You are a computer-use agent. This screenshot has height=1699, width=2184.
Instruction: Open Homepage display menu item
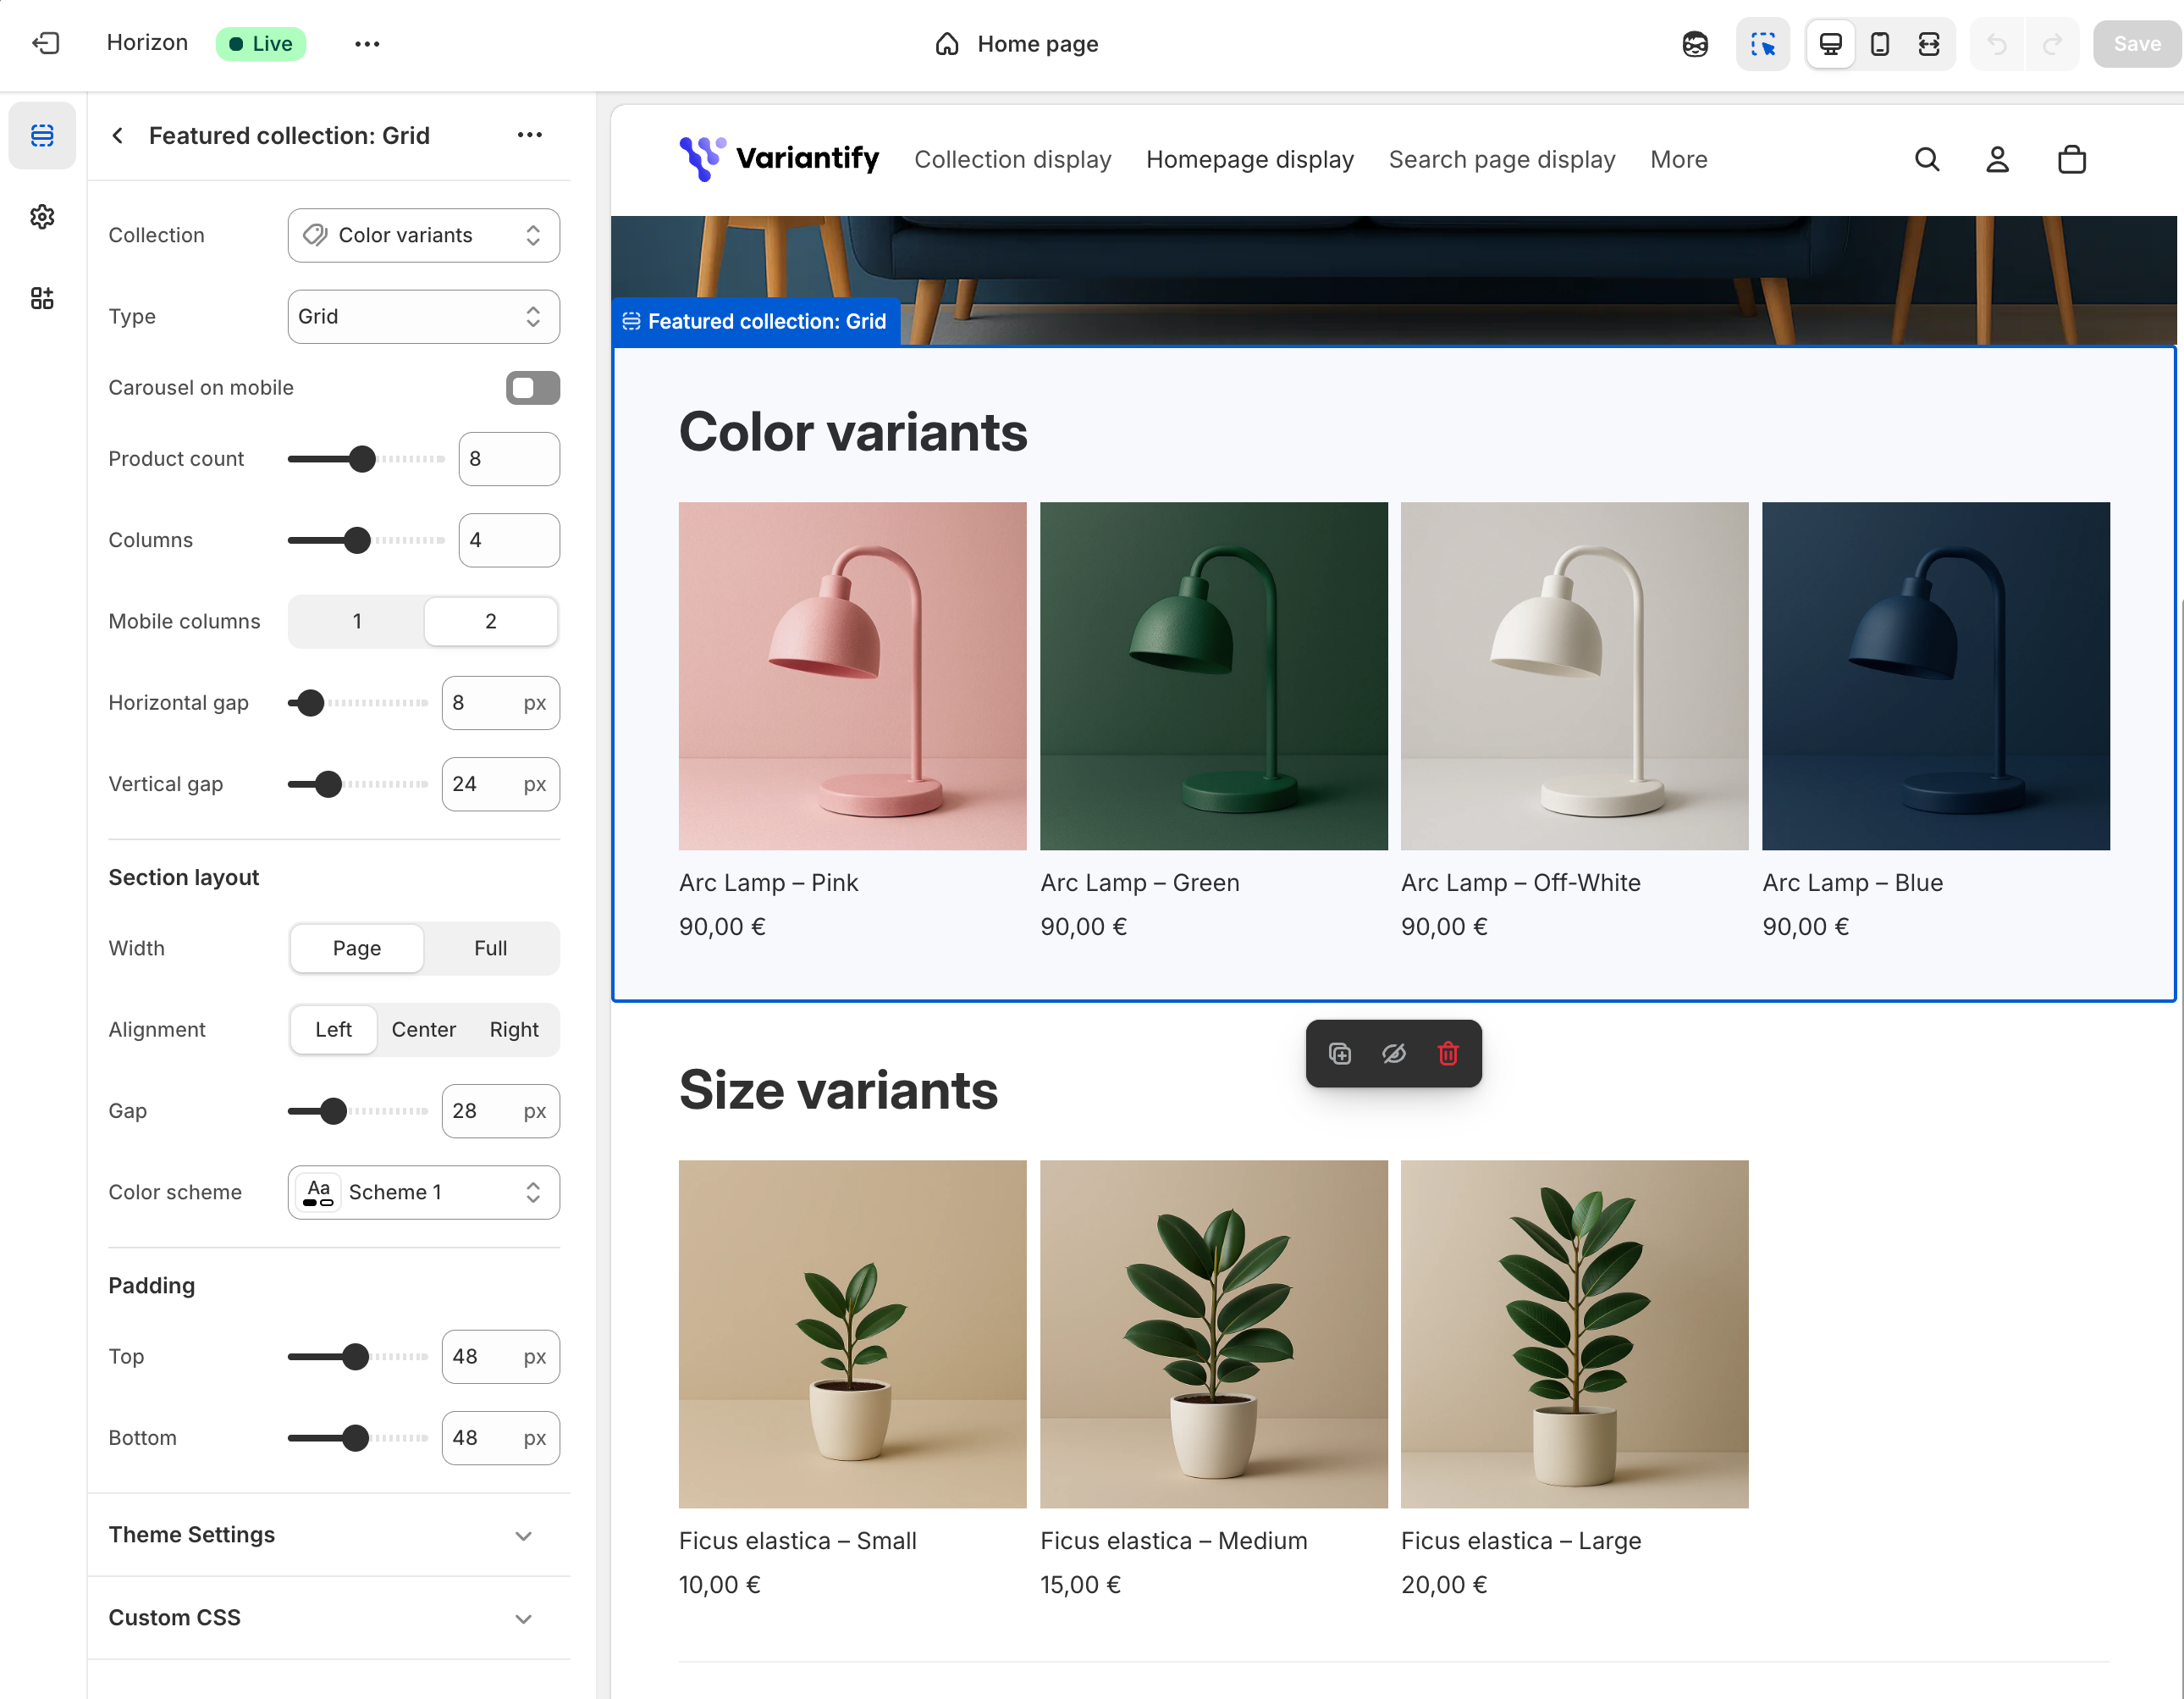(x=1249, y=160)
